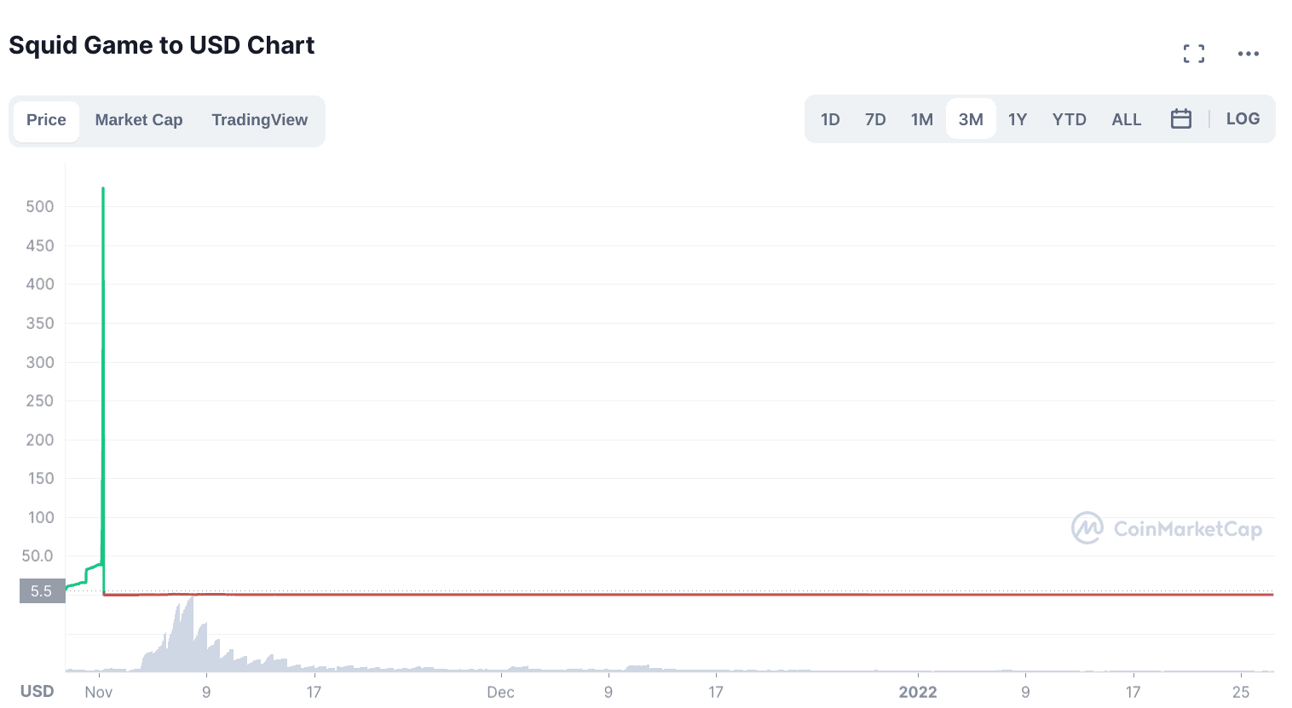Select the 1D time range
The image size is (1292, 708).
pyautogui.click(x=830, y=119)
